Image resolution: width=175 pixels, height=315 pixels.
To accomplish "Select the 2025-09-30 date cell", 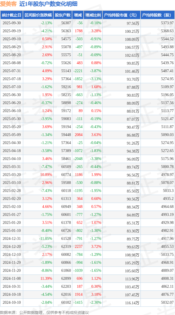I will coord(12,23).
